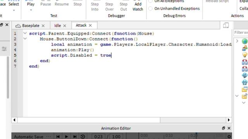Image resolution: width=248 pixels, height=139 pixels.
Task: Select the Players service icon
Action: pyautogui.click(x=245, y=48)
